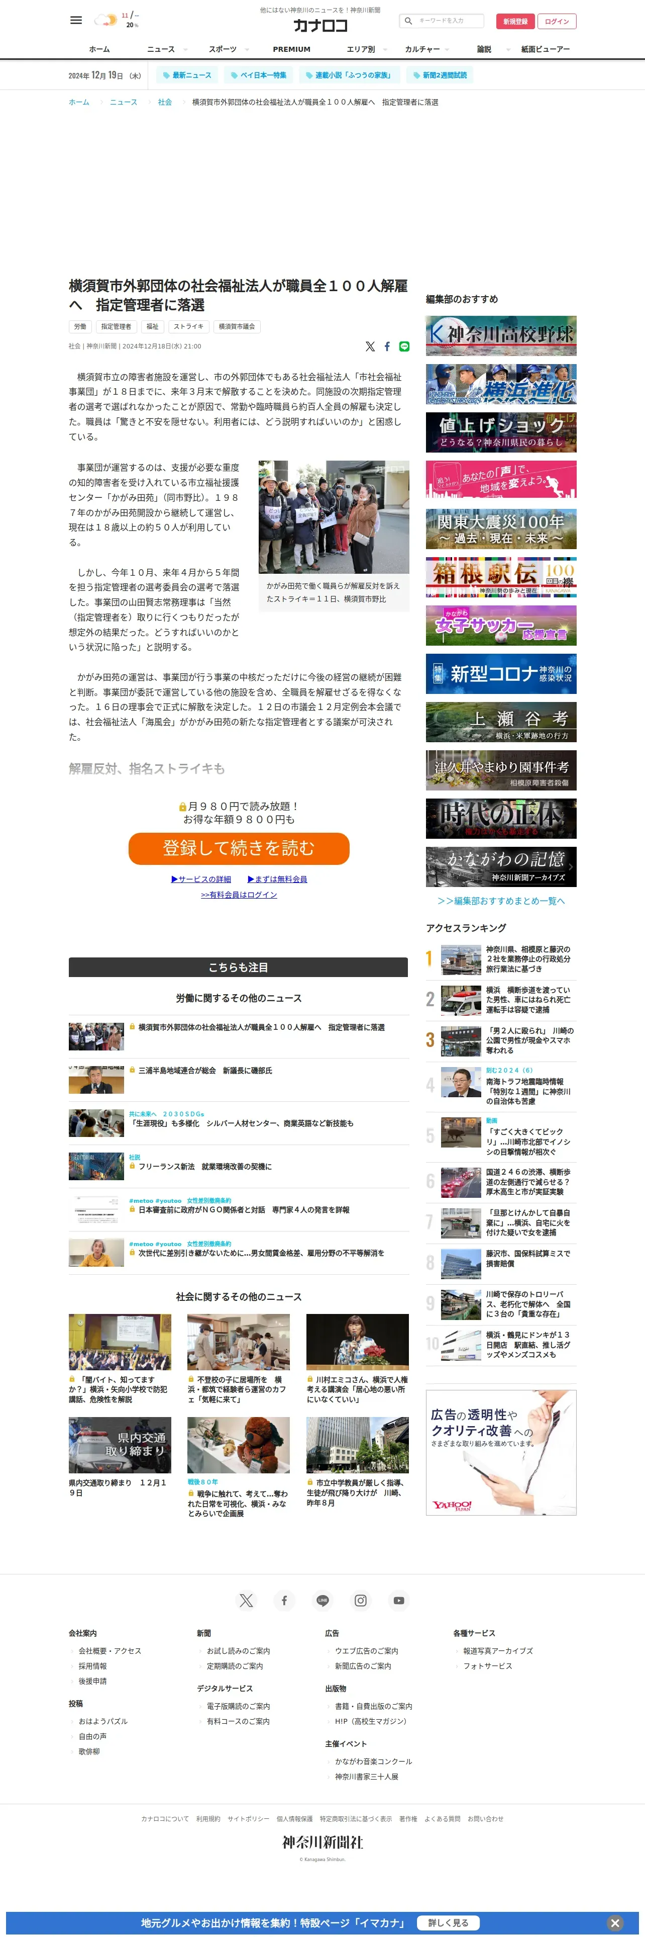Click the 指定管理者 article tag
Viewport: 645px width, 1937px height.
pyautogui.click(x=117, y=327)
